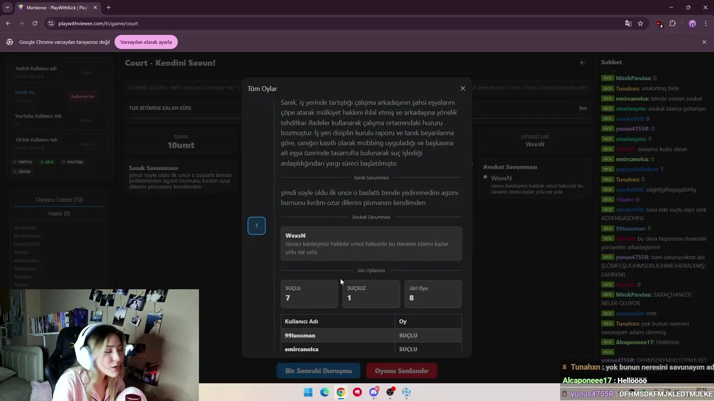Click the Oy column header
Image resolution: width=714 pixels, height=401 pixels.
[428, 321]
